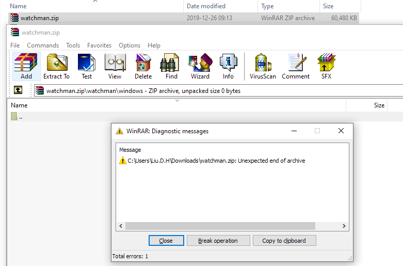Viewport: 403px width, 266px height.
Task: Open the Tools menu
Action: click(x=73, y=45)
